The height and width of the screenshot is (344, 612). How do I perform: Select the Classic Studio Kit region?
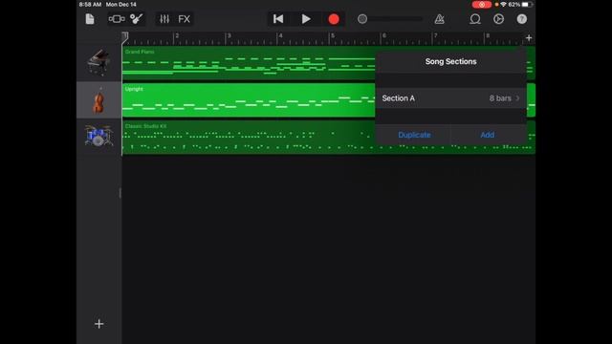click(x=249, y=138)
